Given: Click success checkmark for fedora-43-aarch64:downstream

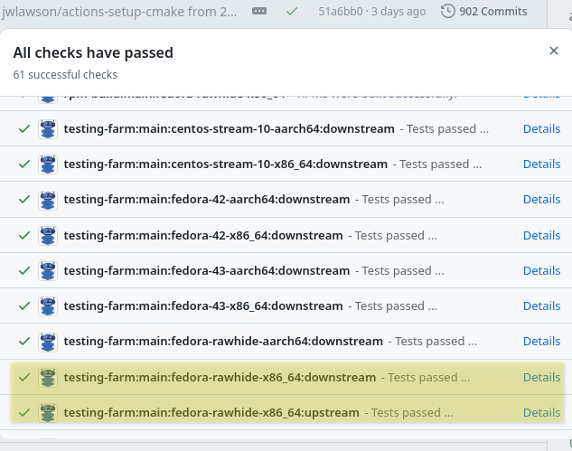Looking at the screenshot, I should pyautogui.click(x=24, y=271).
